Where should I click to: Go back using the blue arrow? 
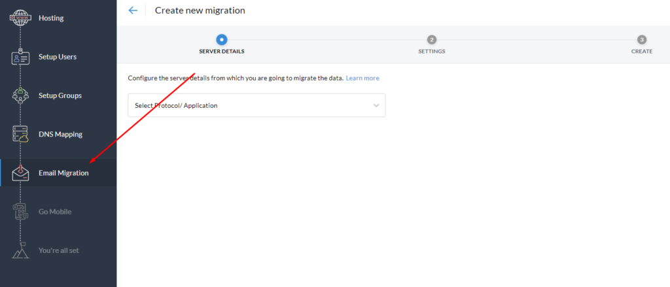(133, 10)
